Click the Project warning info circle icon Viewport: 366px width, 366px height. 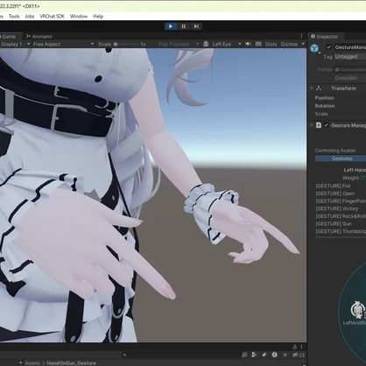tap(274, 355)
